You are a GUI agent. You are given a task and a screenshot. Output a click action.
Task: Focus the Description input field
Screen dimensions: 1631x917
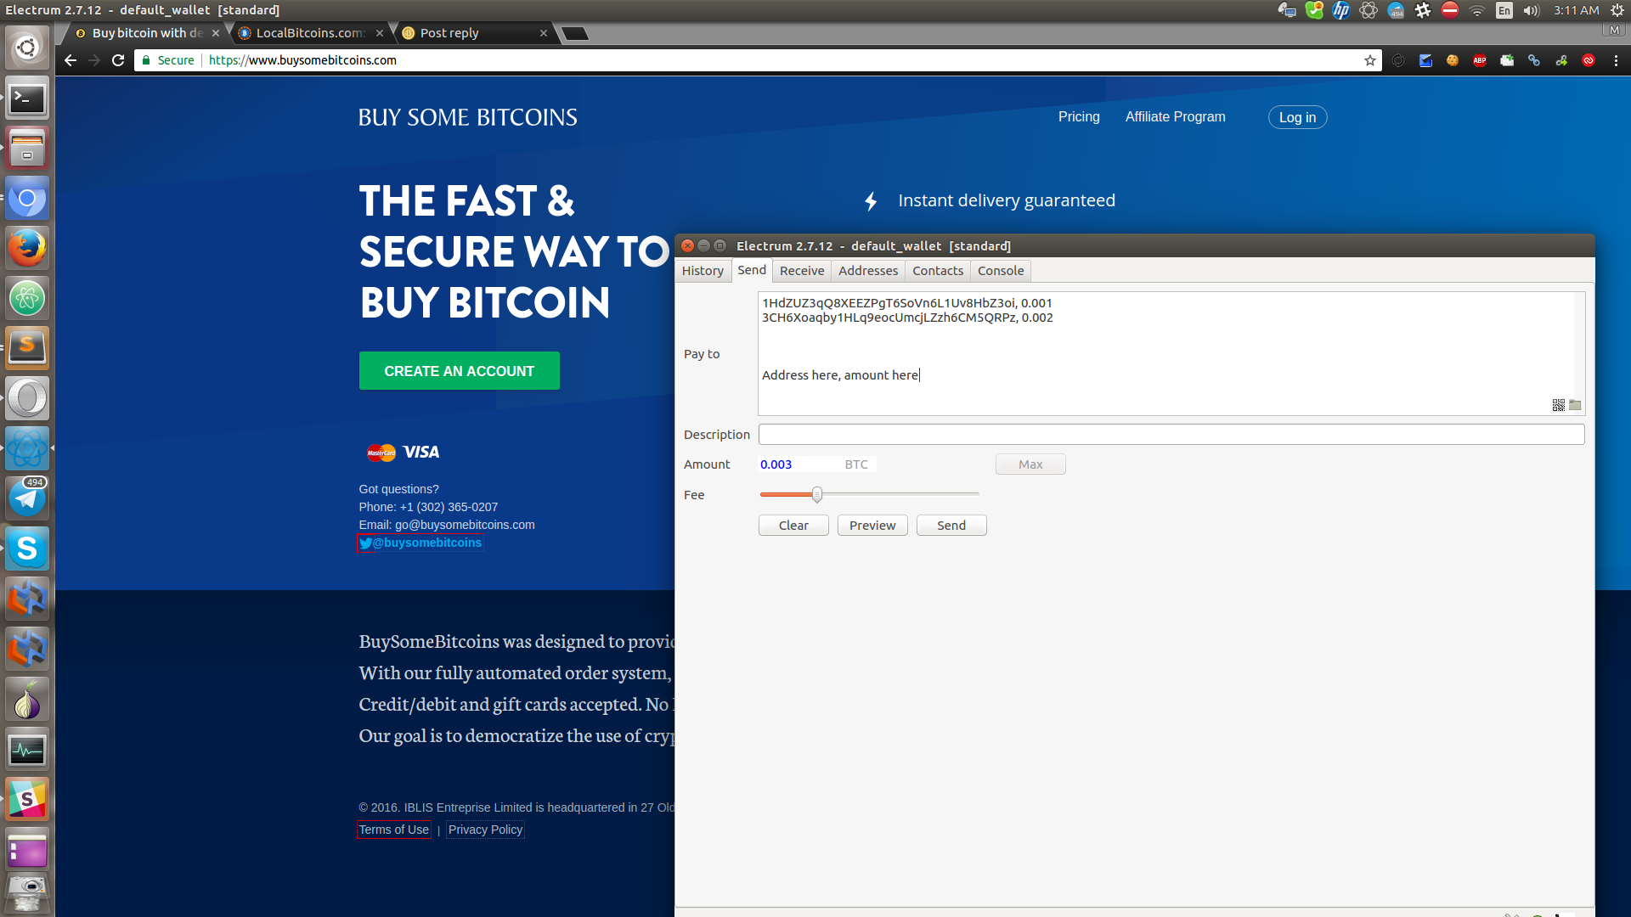pyautogui.click(x=1171, y=435)
